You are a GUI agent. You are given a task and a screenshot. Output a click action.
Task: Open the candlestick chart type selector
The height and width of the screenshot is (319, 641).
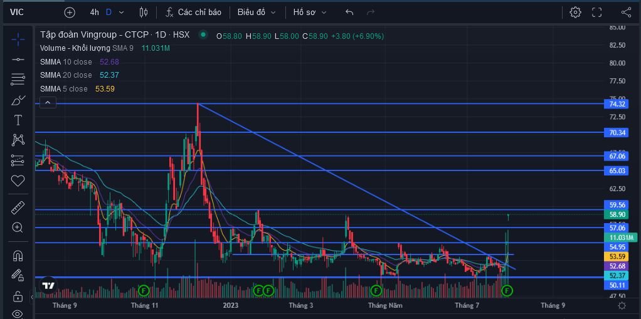coord(144,13)
